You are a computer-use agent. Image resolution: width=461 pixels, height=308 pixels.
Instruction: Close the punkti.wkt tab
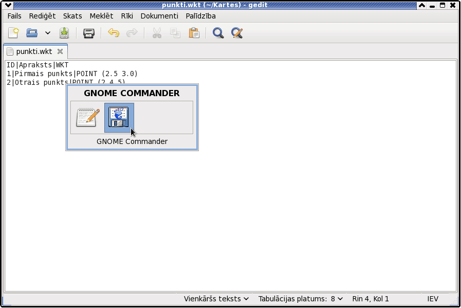(60, 51)
